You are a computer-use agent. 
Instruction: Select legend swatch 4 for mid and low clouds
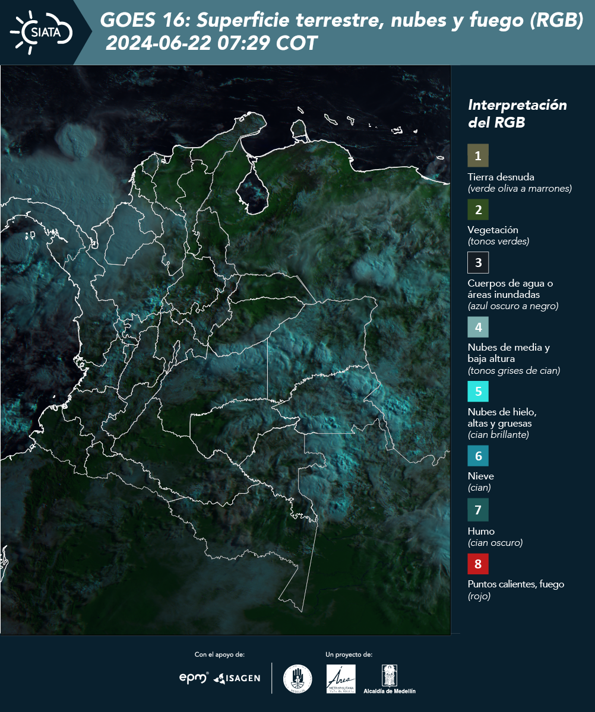click(478, 327)
